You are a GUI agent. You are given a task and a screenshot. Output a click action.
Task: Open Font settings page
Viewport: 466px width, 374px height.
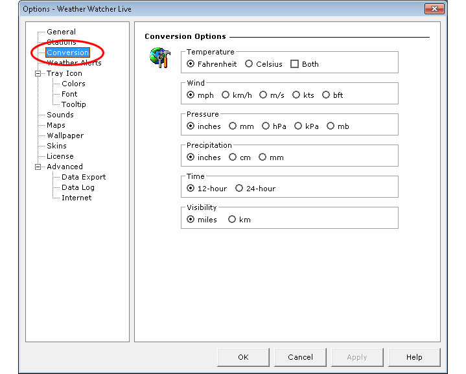69,94
